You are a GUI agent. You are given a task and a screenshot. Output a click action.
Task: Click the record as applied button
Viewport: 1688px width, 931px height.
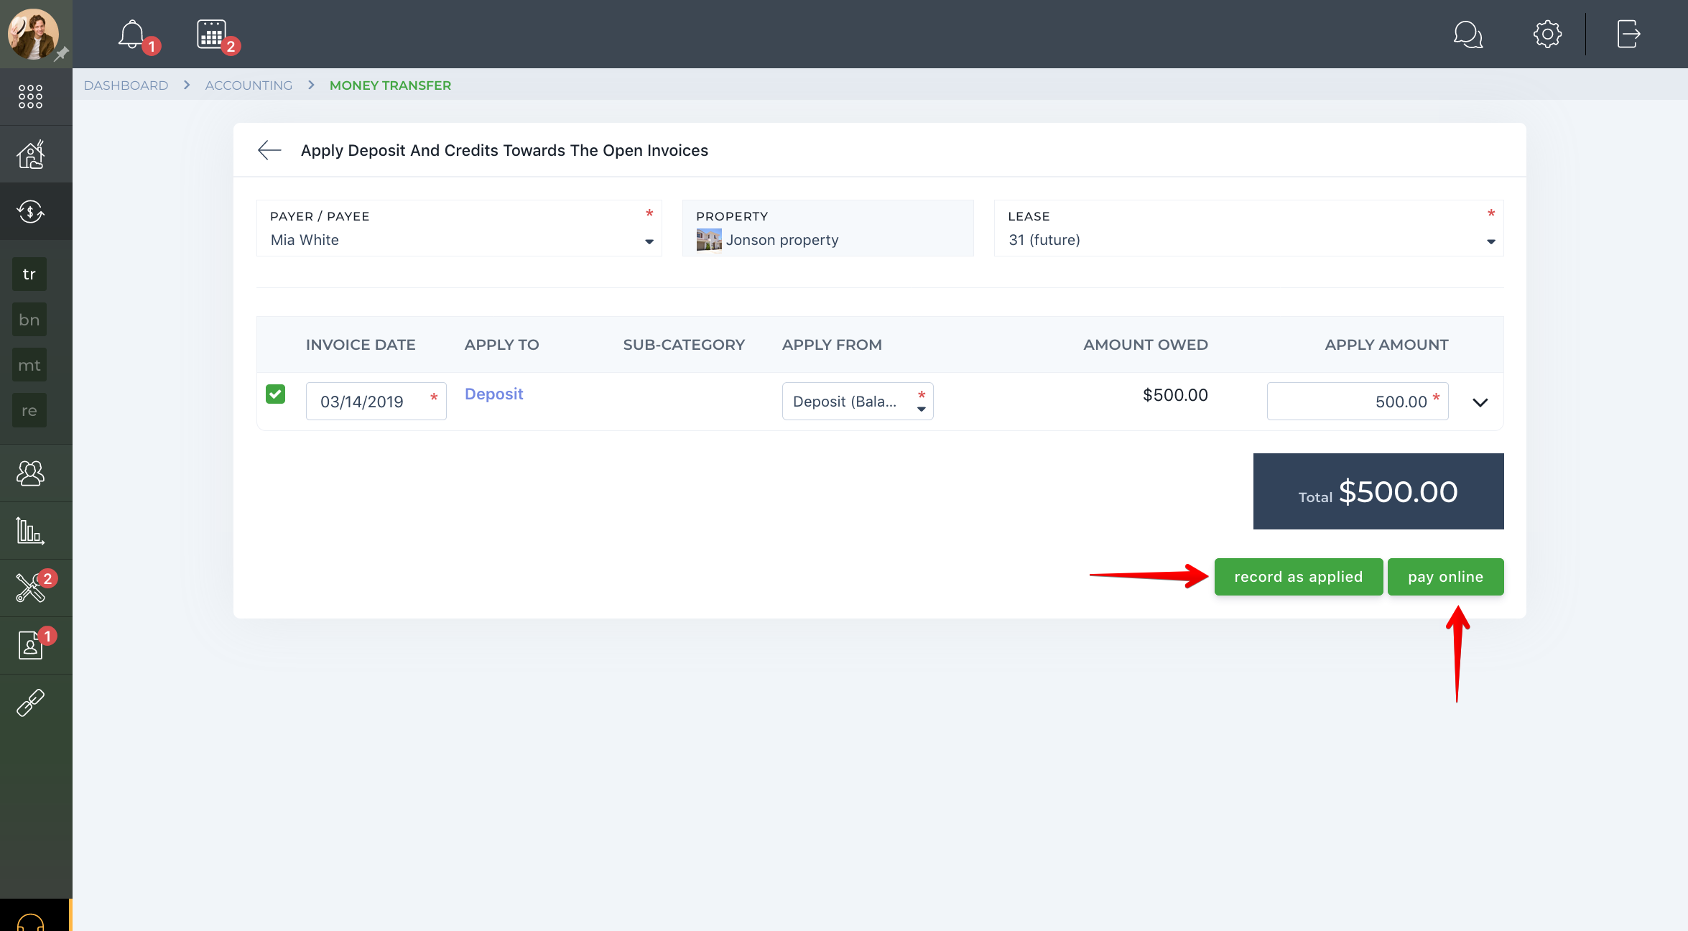1298,577
